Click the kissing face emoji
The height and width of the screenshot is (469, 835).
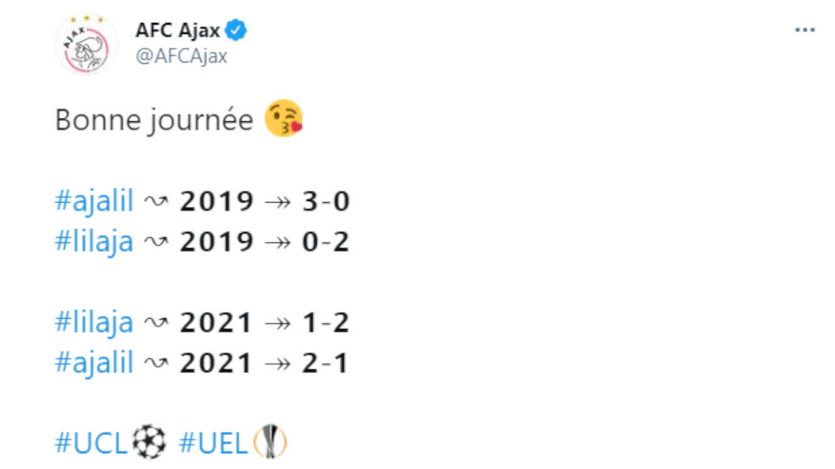point(284,119)
